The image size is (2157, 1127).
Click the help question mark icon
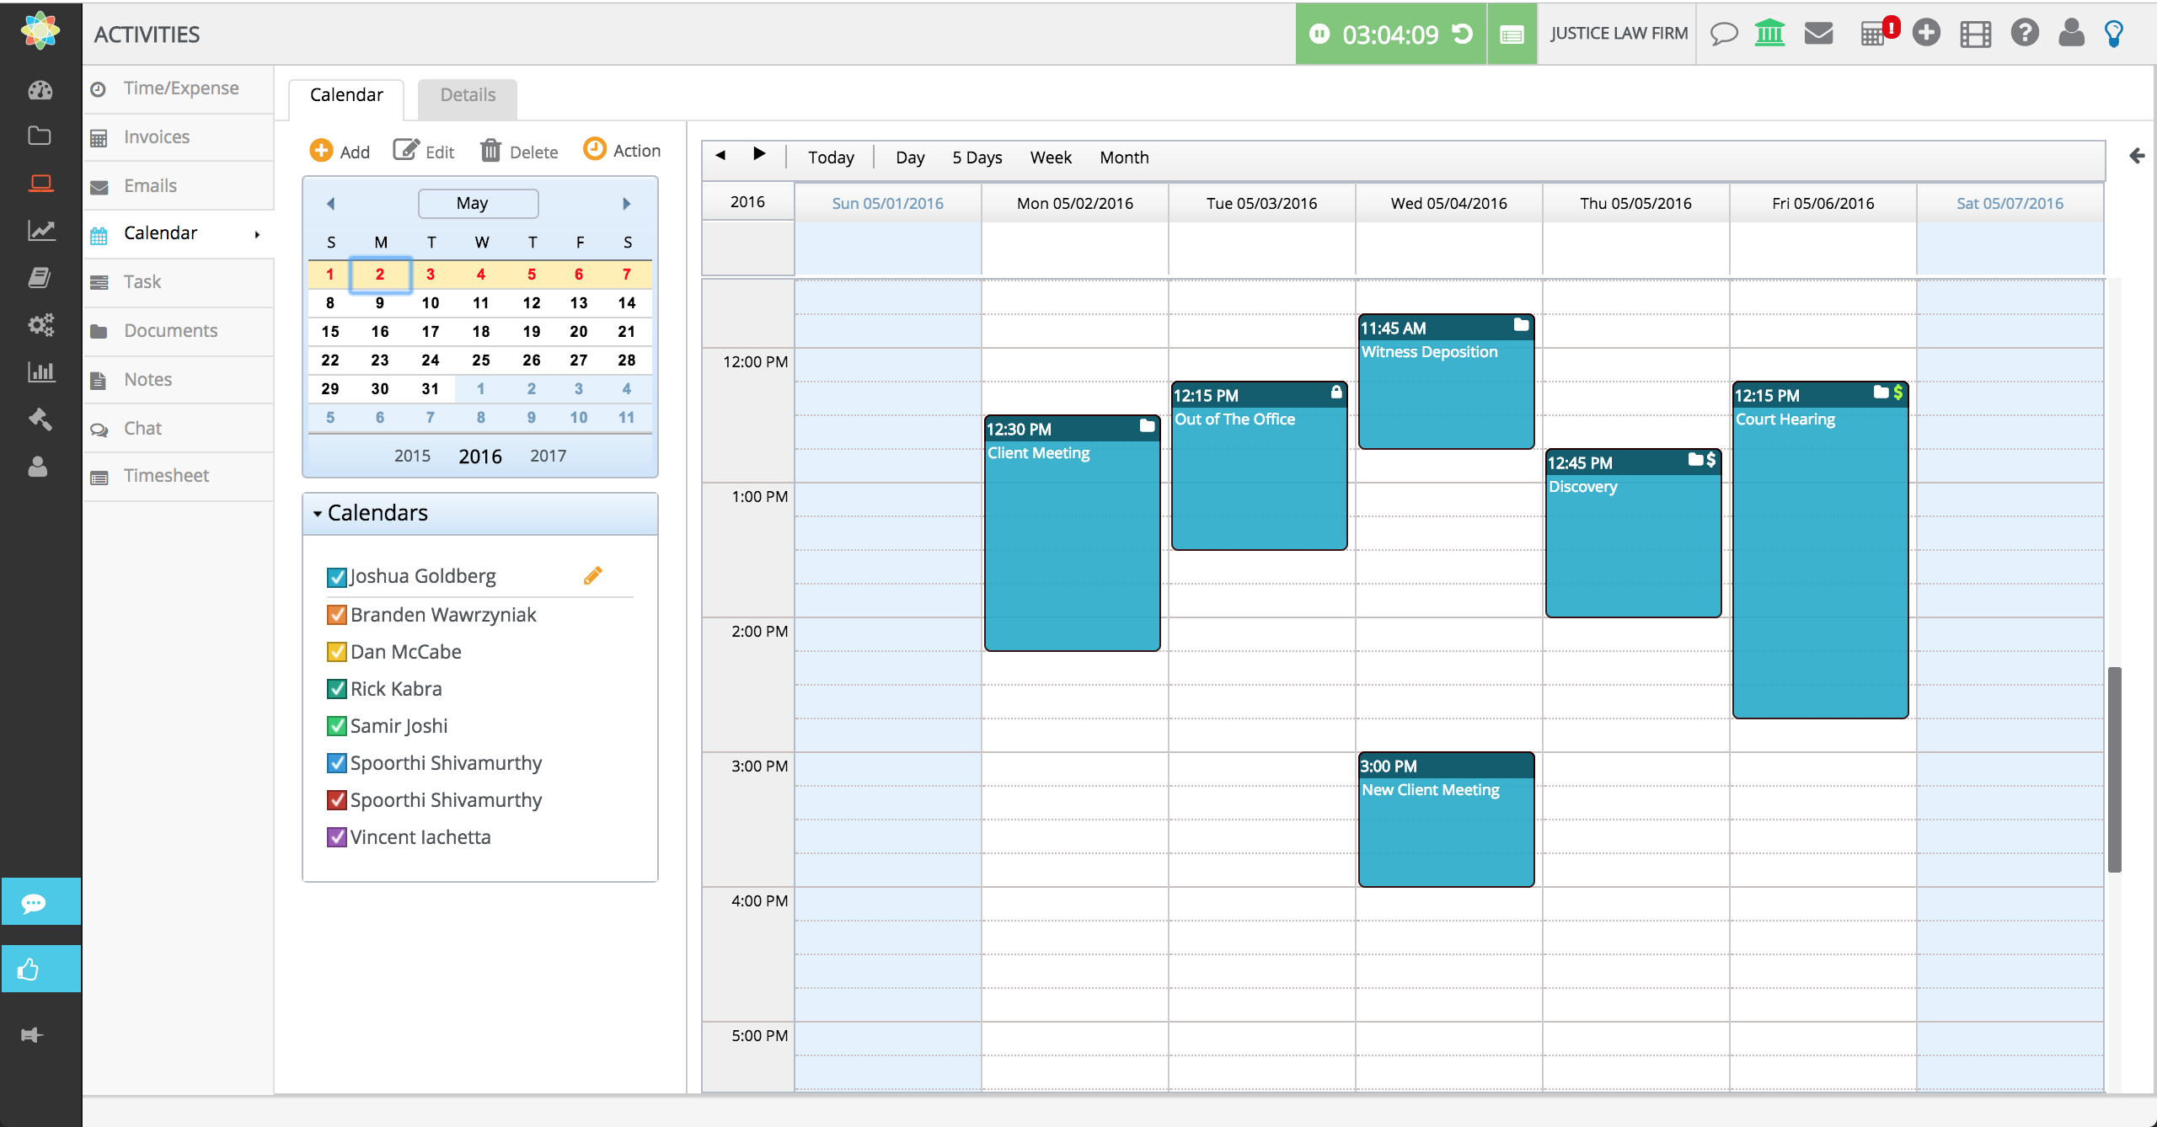click(2024, 34)
